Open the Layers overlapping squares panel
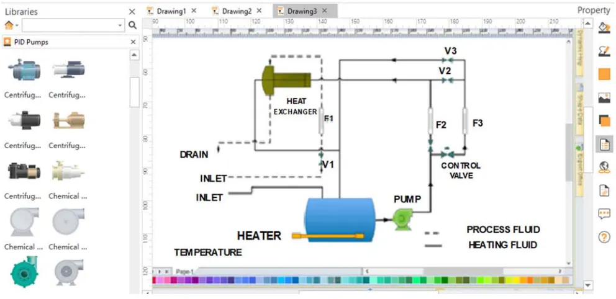This screenshot has width=616, height=299. pos(604,121)
